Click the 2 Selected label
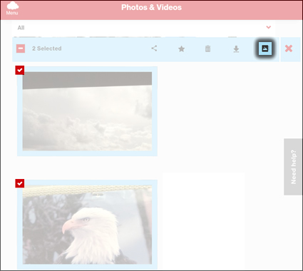303x271 pixels. click(x=47, y=48)
